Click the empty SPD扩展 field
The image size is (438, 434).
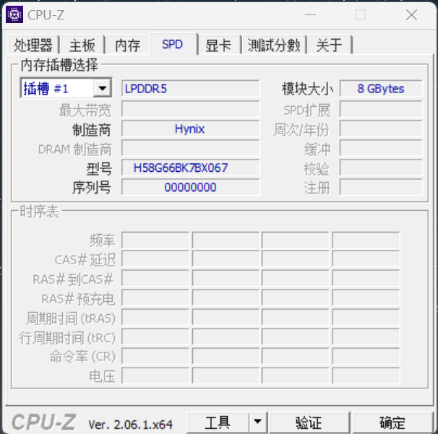click(x=381, y=109)
